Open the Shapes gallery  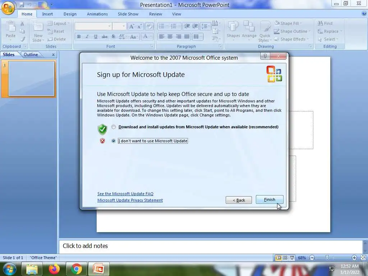click(x=233, y=31)
